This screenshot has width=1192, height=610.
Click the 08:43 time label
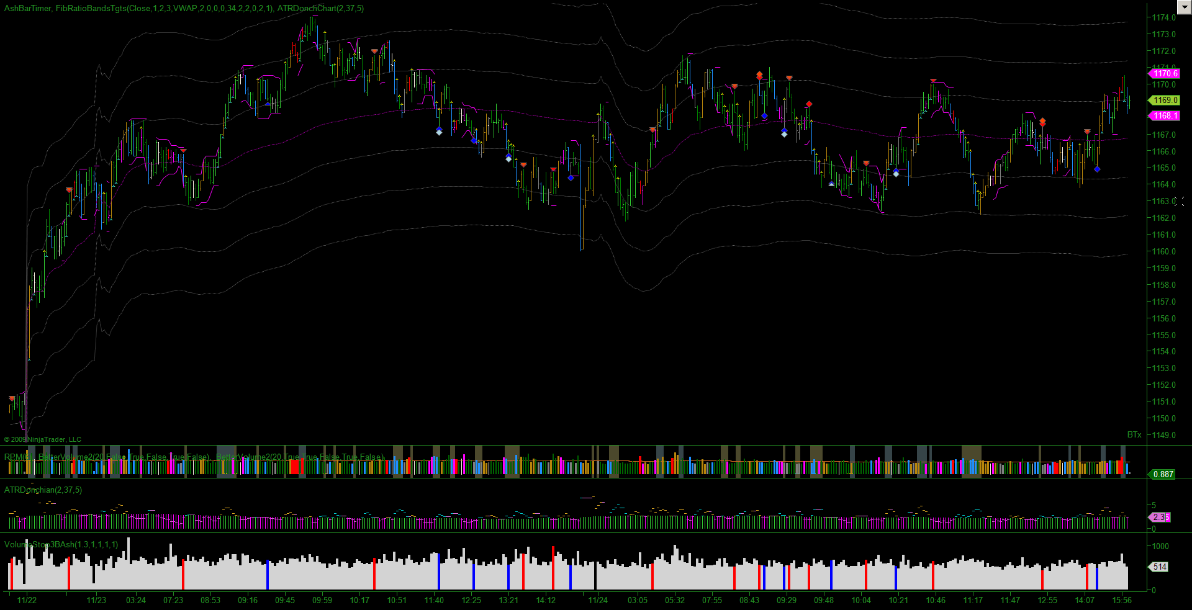coord(749,600)
